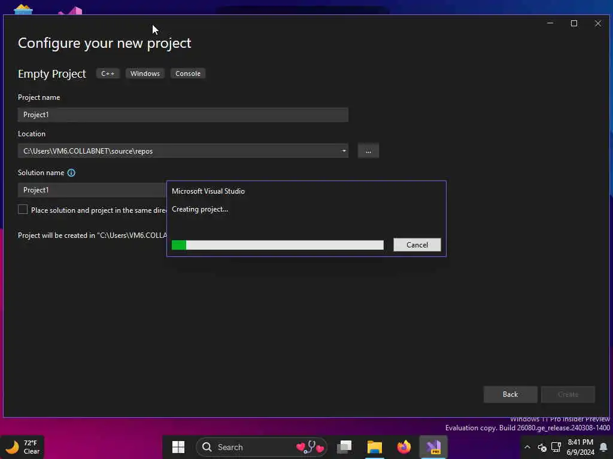
Task: Click the Project will be created in path text
Action: pos(92,235)
